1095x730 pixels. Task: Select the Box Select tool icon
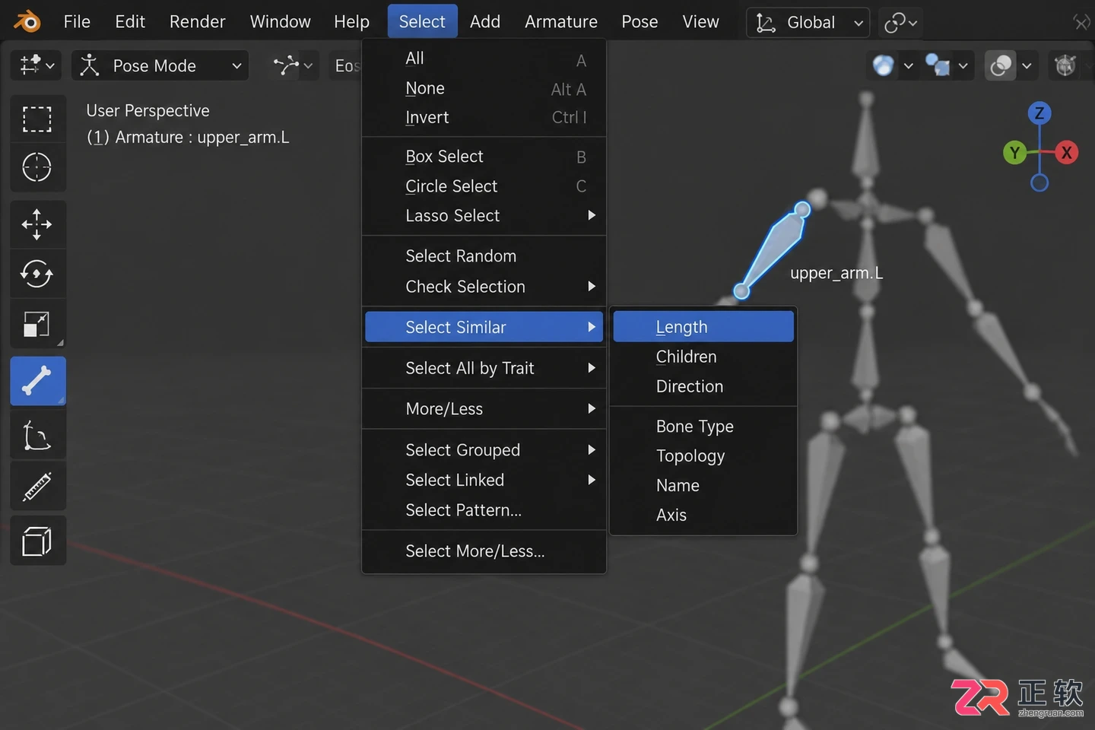tap(37, 119)
